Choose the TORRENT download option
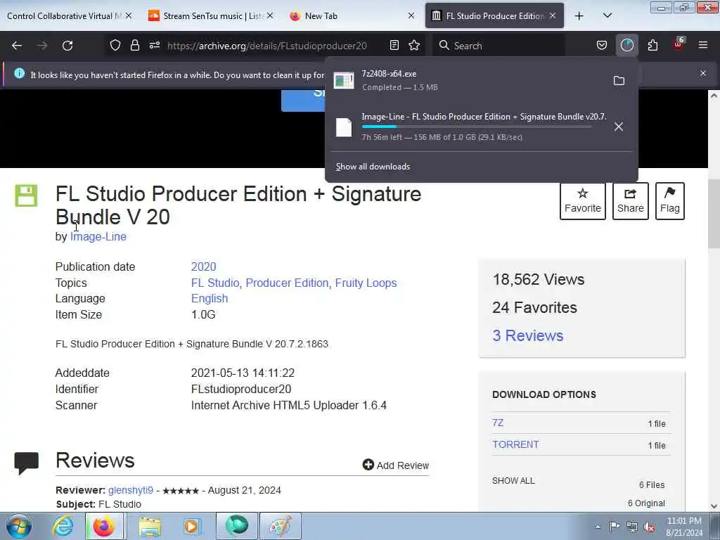The width and height of the screenshot is (720, 540). point(515,444)
